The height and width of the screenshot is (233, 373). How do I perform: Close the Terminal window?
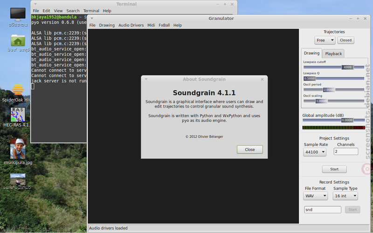point(232,4)
